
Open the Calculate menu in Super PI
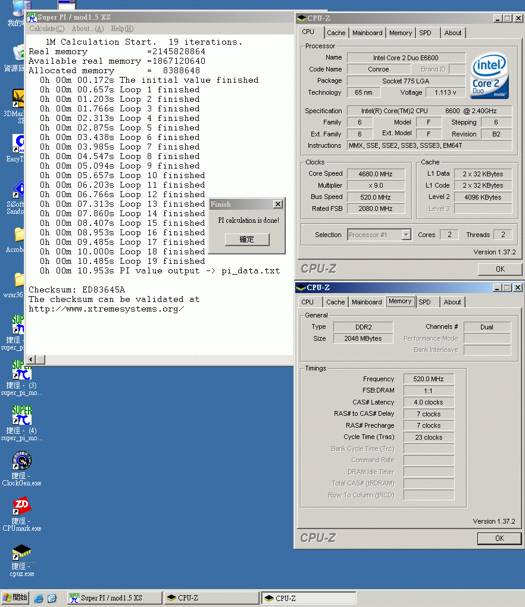[x=47, y=29]
